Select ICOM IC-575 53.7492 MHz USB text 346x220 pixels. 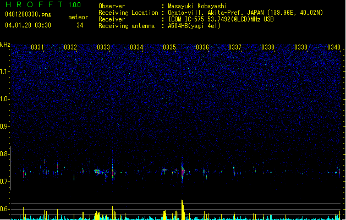pyautogui.click(x=221, y=19)
